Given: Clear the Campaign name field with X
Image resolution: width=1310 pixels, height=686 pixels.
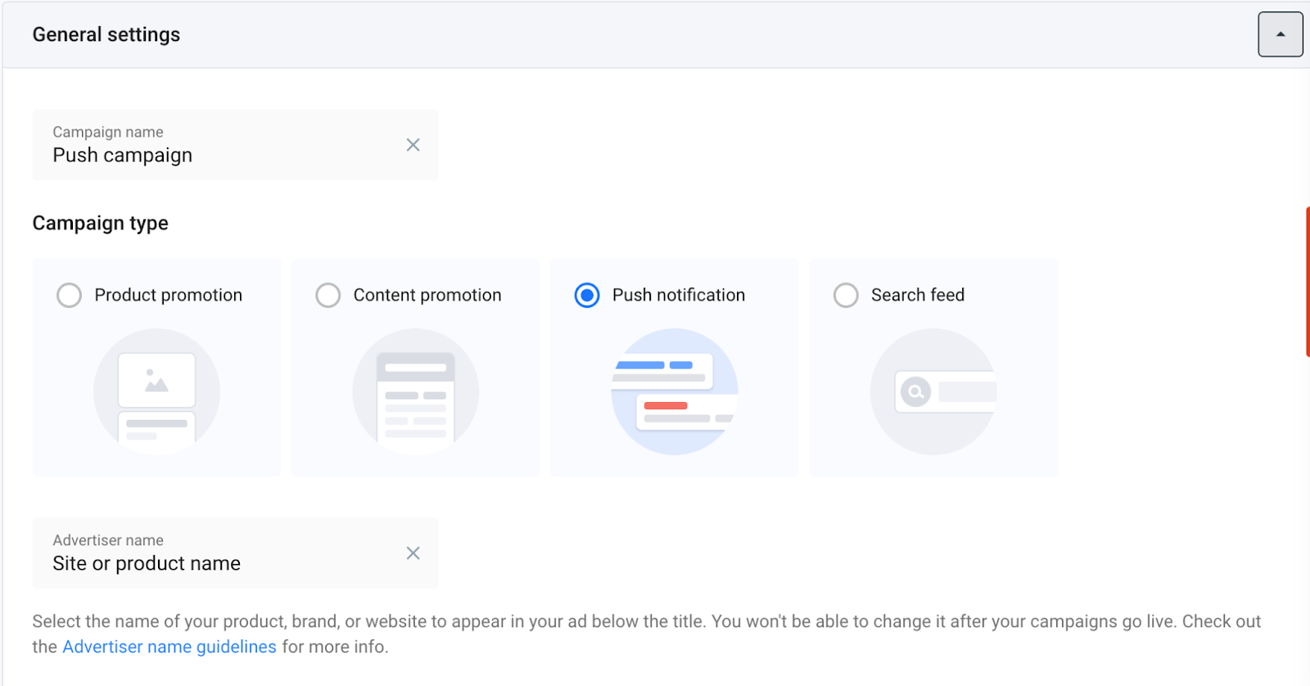Looking at the screenshot, I should (413, 145).
